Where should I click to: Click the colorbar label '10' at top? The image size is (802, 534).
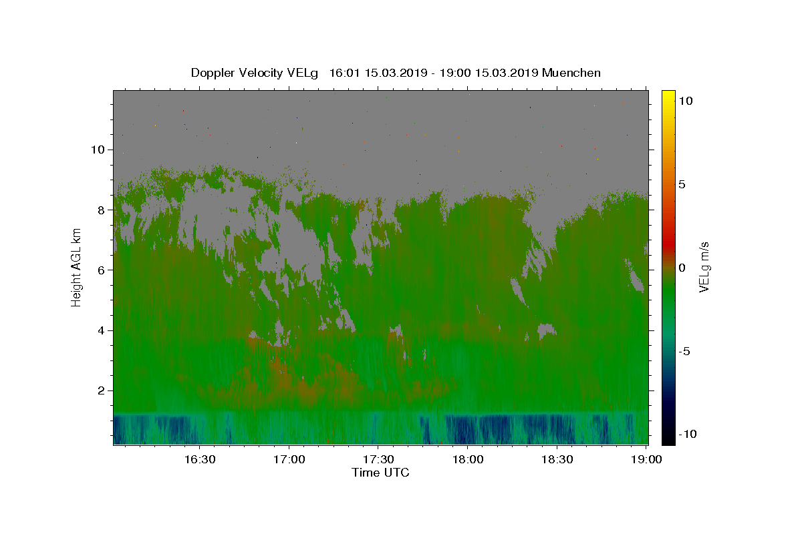[x=685, y=100]
